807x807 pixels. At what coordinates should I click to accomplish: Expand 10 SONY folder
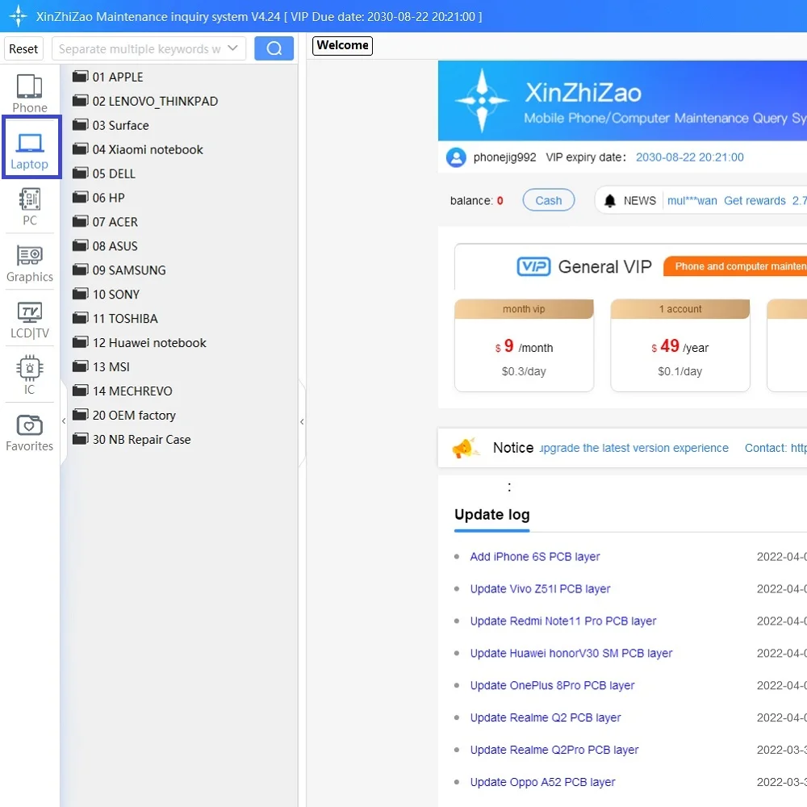(x=106, y=295)
